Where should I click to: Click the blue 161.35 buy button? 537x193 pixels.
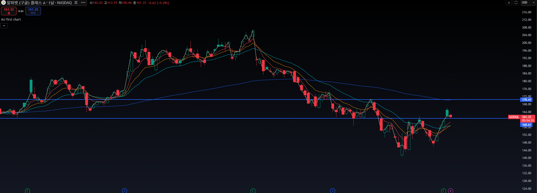click(x=33, y=11)
